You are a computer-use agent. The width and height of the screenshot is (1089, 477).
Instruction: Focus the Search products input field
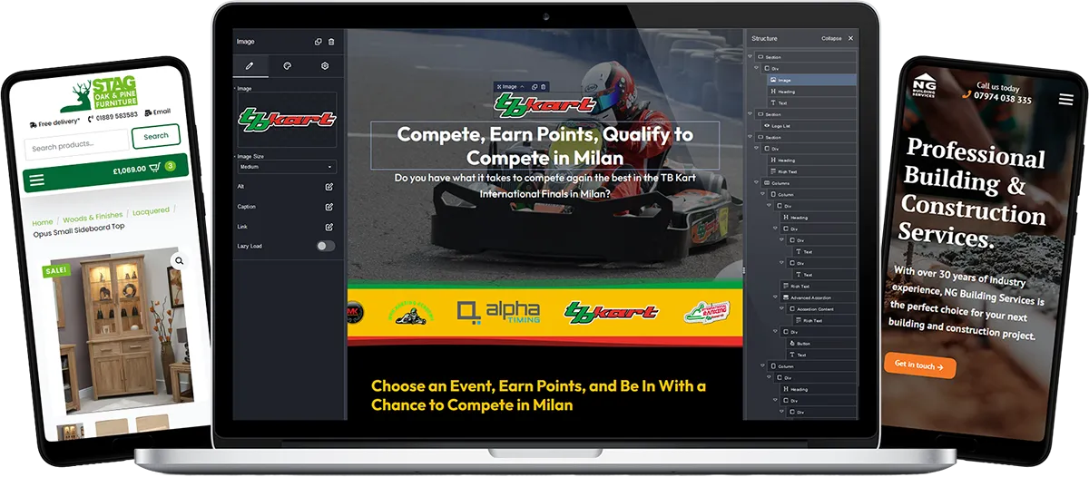pos(77,146)
